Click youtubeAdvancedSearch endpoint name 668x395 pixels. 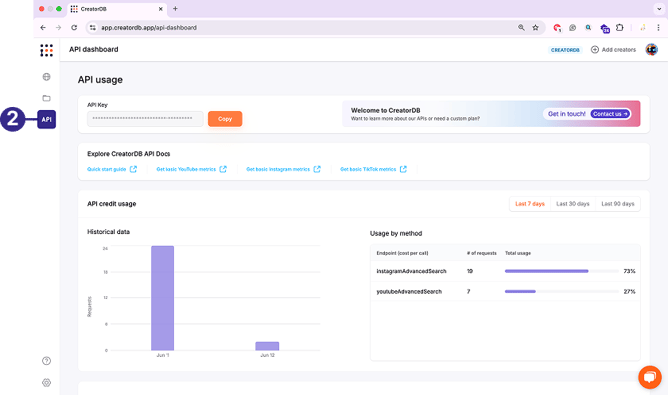pos(409,292)
